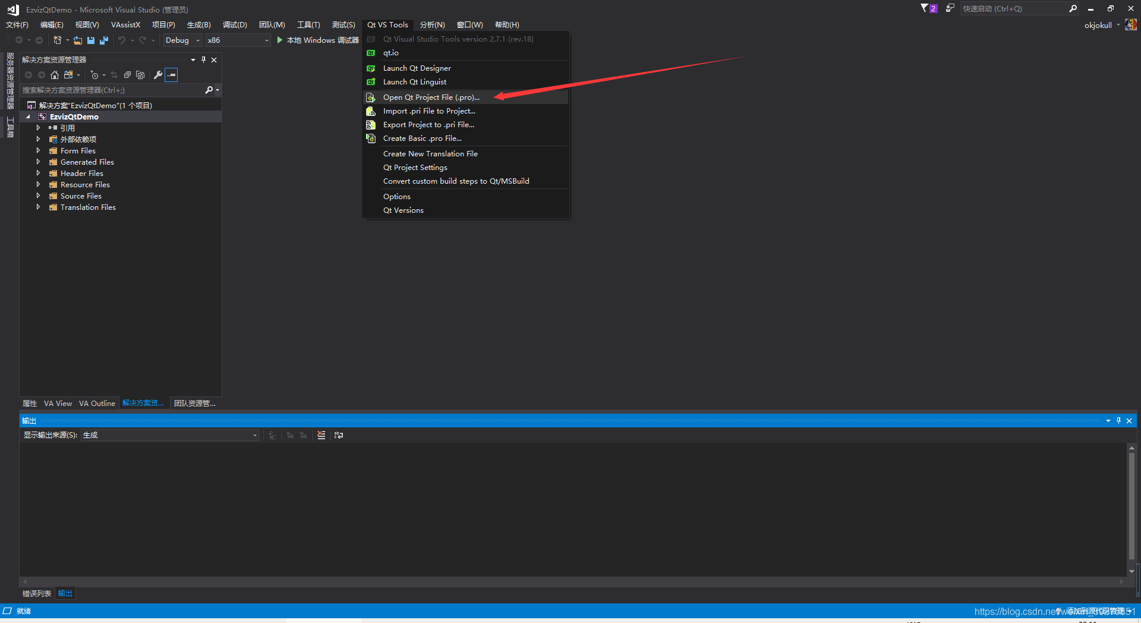Click the user account avatar picture
This screenshot has width=1141, height=623.
click(1131, 25)
